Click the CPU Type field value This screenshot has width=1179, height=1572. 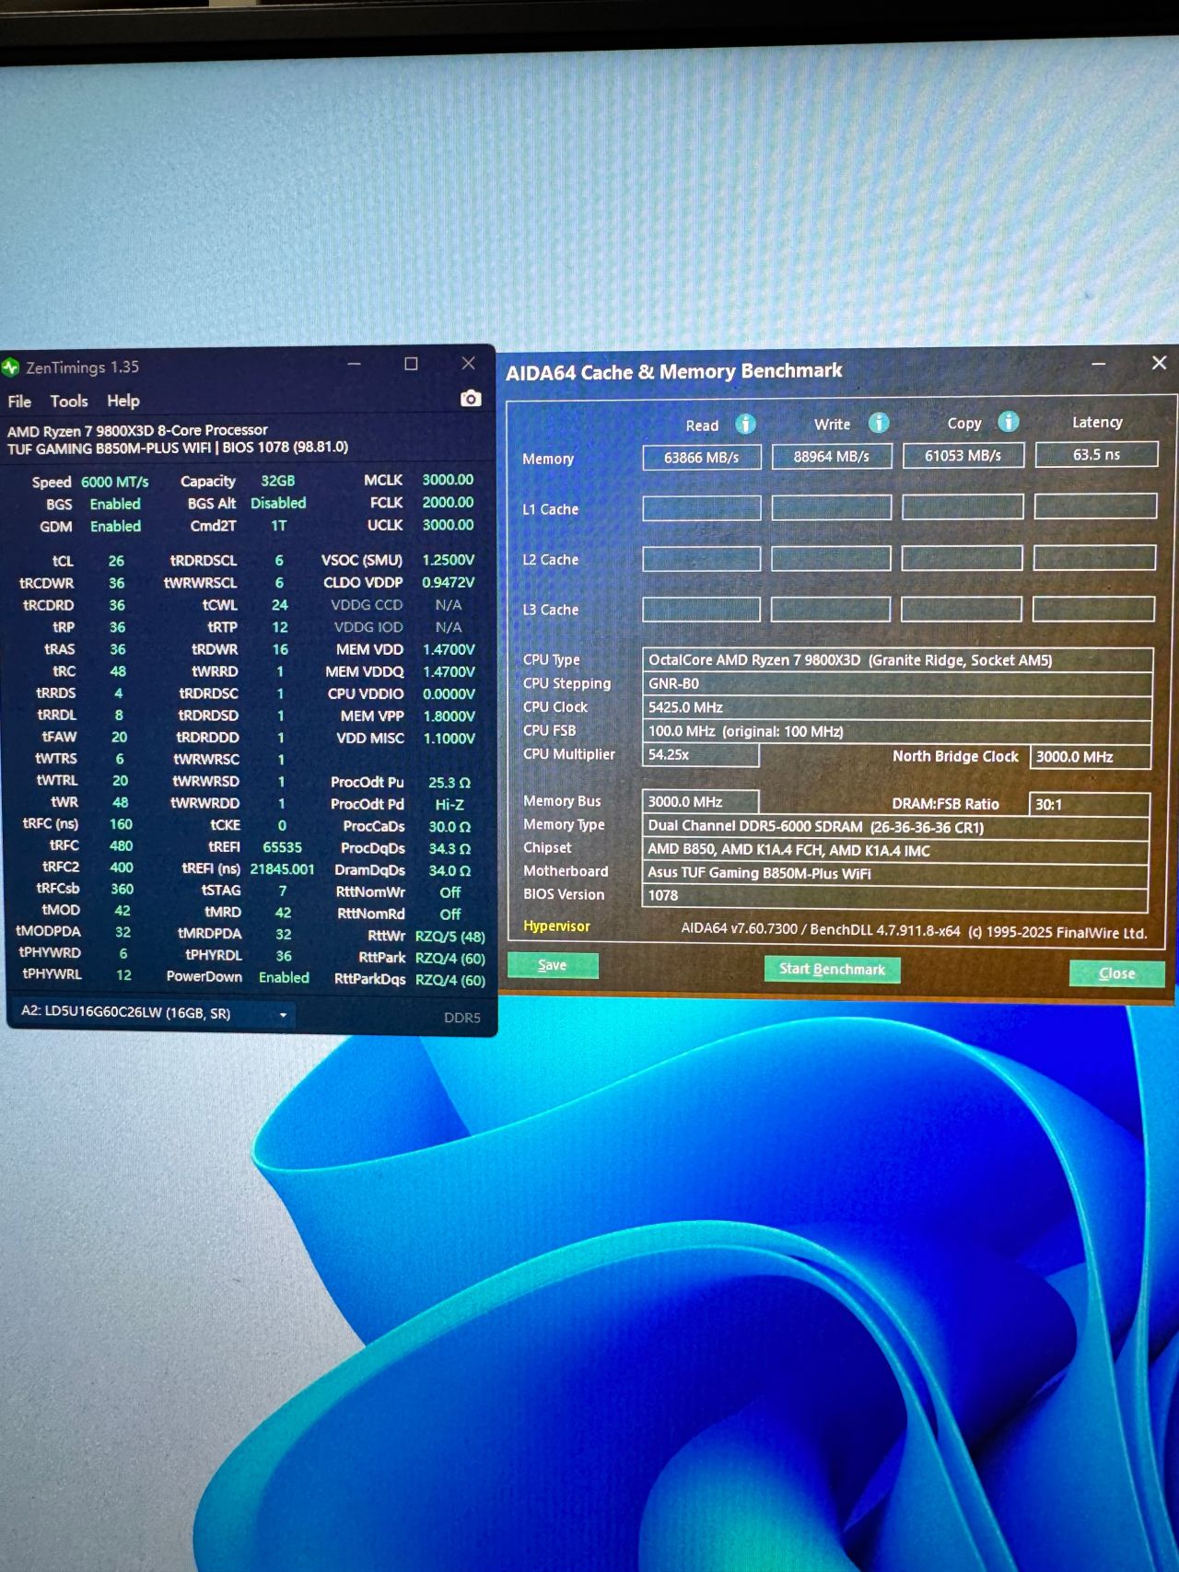pyautogui.click(x=897, y=659)
